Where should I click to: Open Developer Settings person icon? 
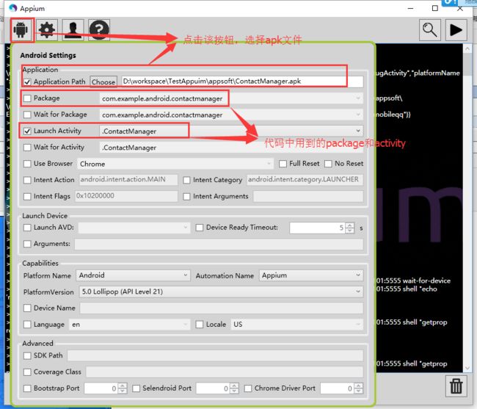pyautogui.click(x=73, y=30)
